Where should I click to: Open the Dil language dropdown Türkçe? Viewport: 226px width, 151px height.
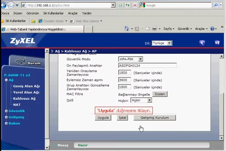click(162, 43)
